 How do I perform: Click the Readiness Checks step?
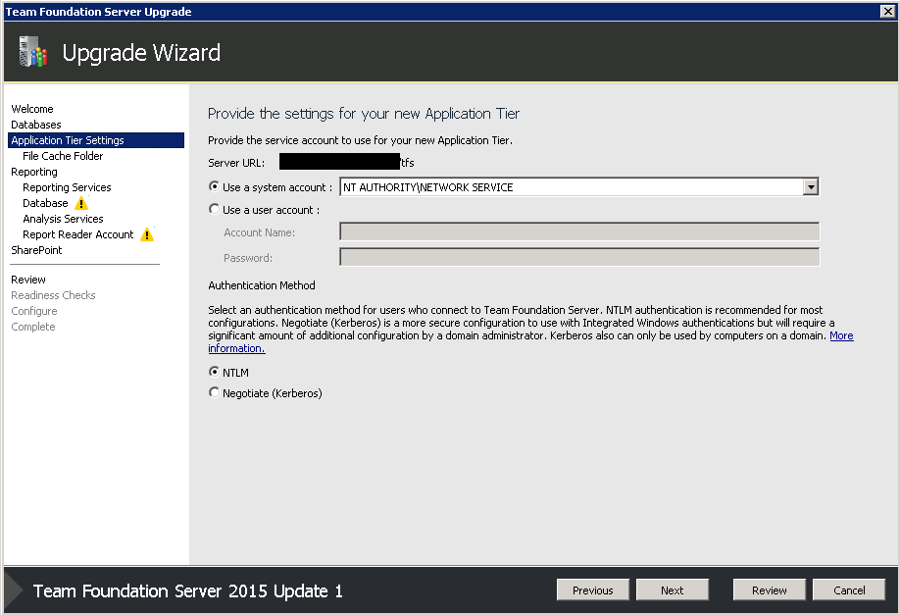pyautogui.click(x=53, y=295)
